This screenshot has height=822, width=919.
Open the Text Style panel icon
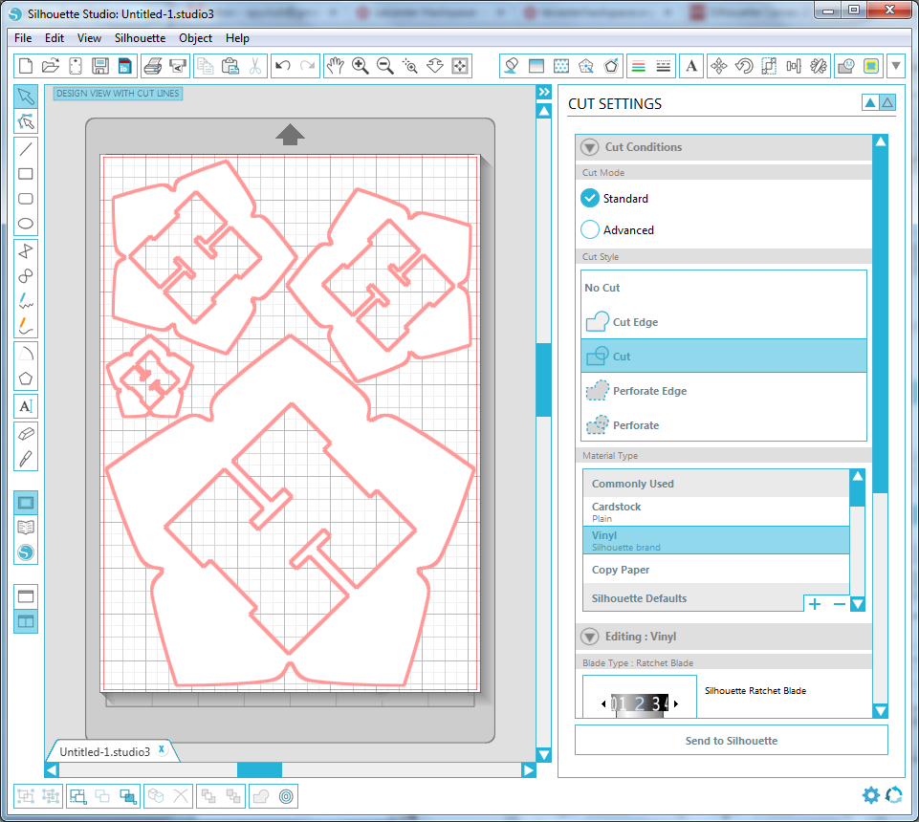691,66
